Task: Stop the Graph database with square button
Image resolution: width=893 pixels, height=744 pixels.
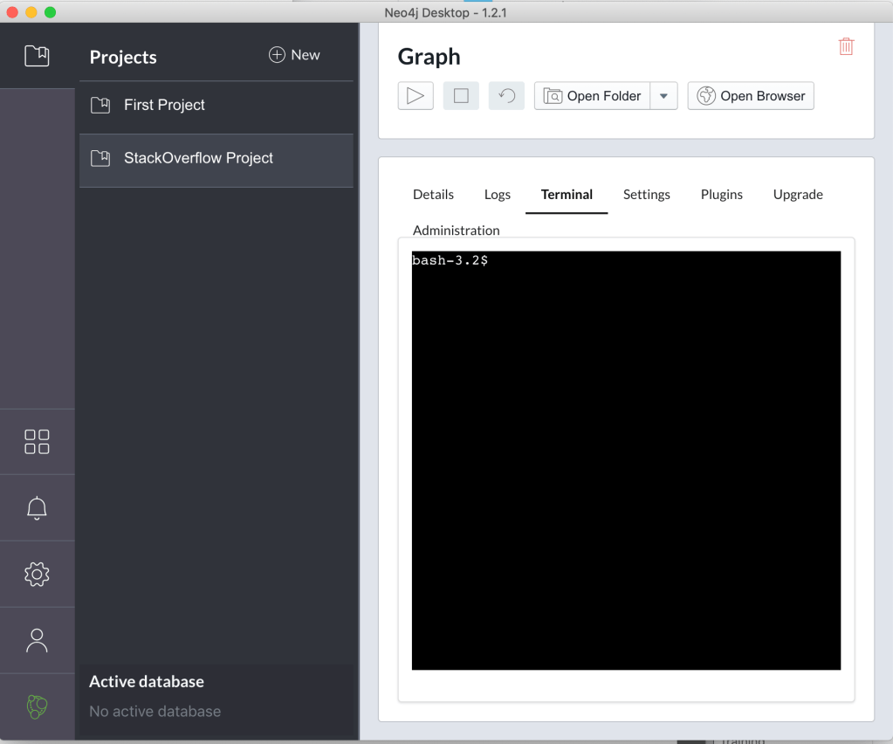Action: click(461, 96)
